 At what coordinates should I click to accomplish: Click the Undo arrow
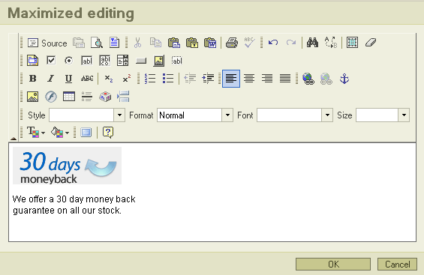273,43
